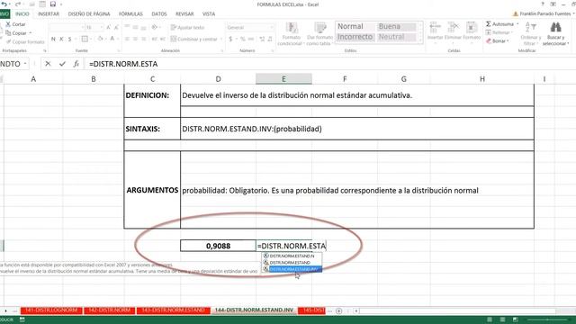Image resolution: width=576 pixels, height=324 pixels.
Task: Click the font color A icon
Action: (x=112, y=39)
